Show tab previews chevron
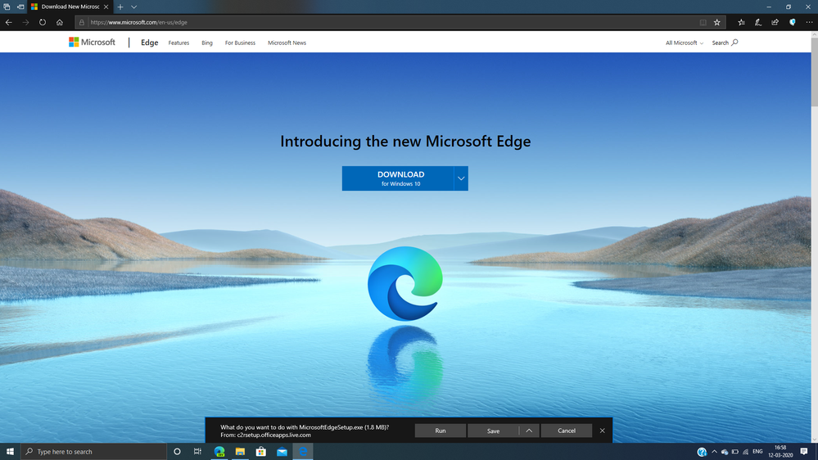This screenshot has width=818, height=460. click(134, 7)
